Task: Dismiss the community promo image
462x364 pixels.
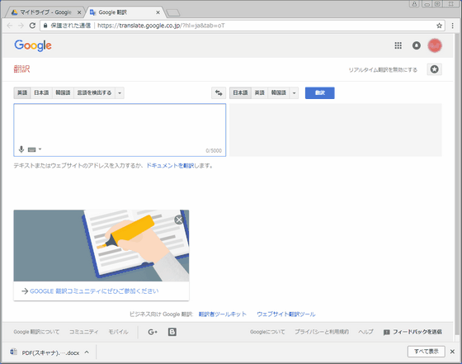Action: [179, 220]
